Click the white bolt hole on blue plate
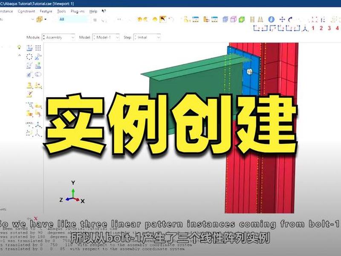This screenshot has width=341, height=256. pos(250,71)
